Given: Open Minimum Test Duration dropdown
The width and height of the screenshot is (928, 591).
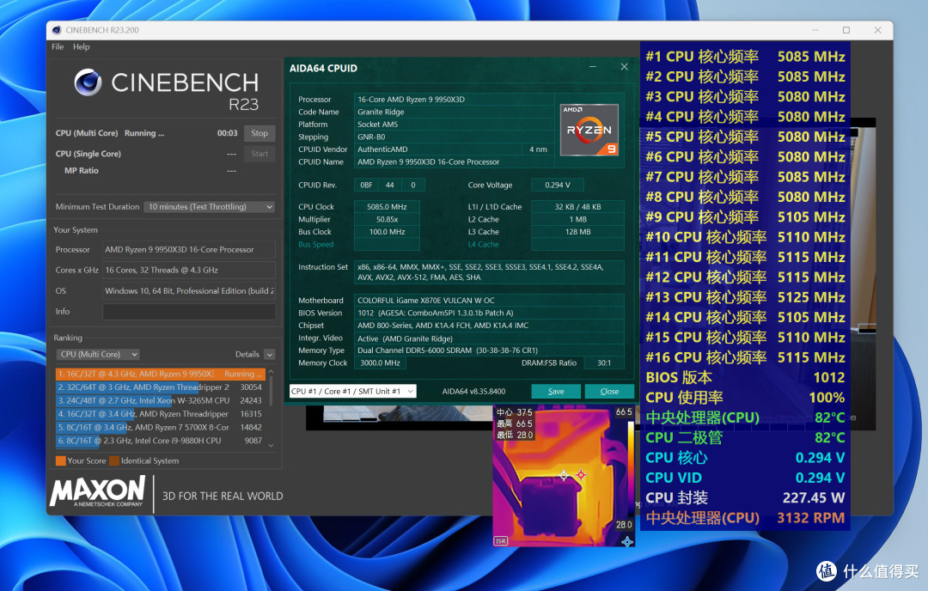Looking at the screenshot, I should pos(210,206).
